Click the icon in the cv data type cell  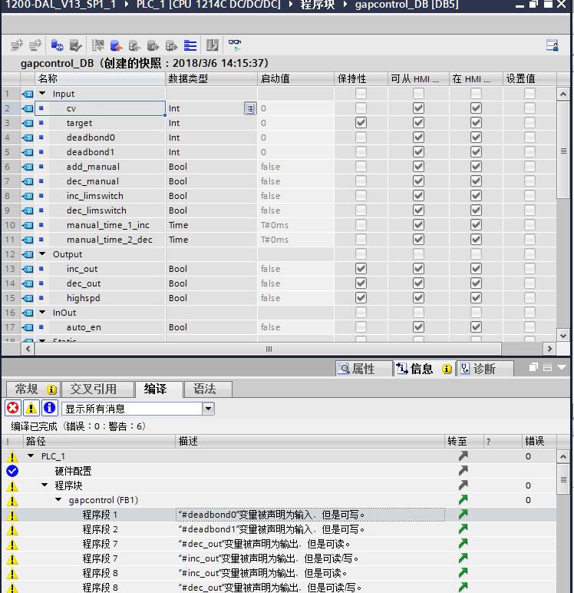[249, 108]
